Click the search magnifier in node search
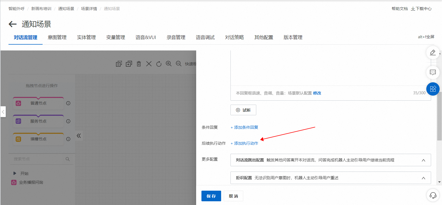442x205 pixels. [x=68, y=159]
